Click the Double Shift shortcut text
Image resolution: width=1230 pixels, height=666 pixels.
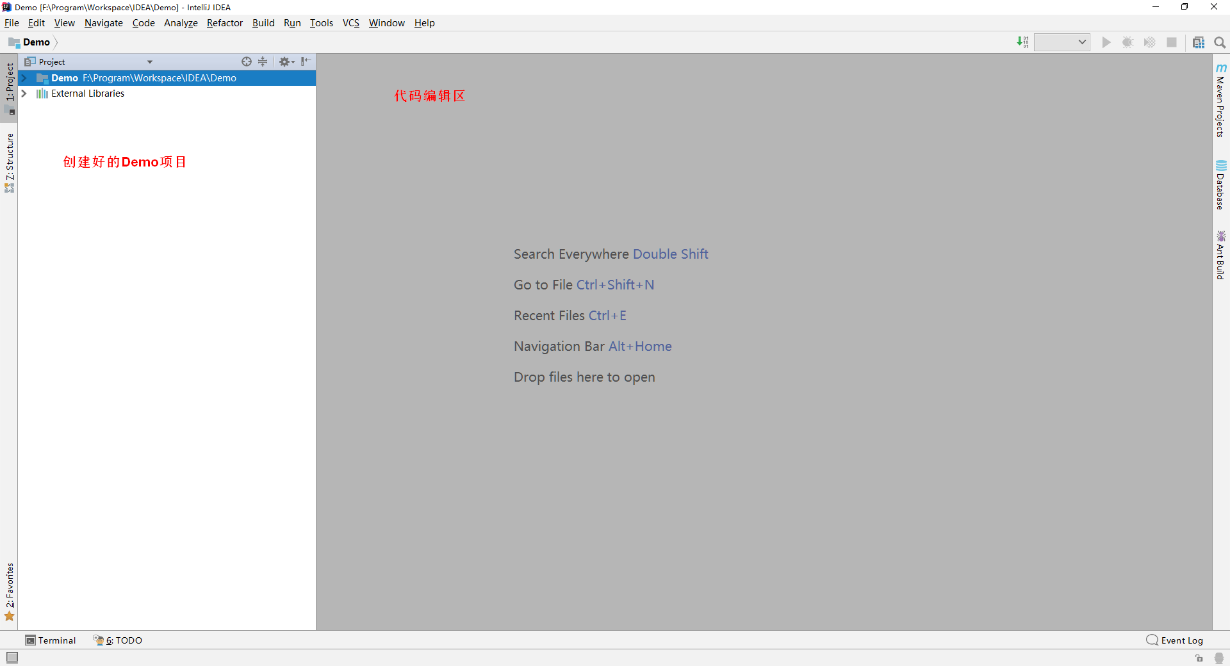671,254
